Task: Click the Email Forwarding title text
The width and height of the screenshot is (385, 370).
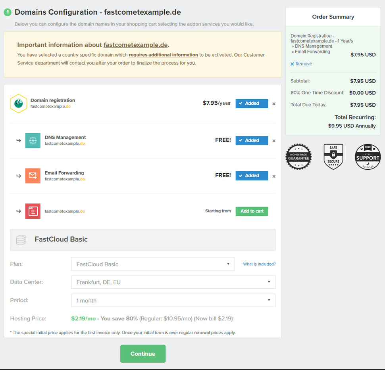Action: 64,173
